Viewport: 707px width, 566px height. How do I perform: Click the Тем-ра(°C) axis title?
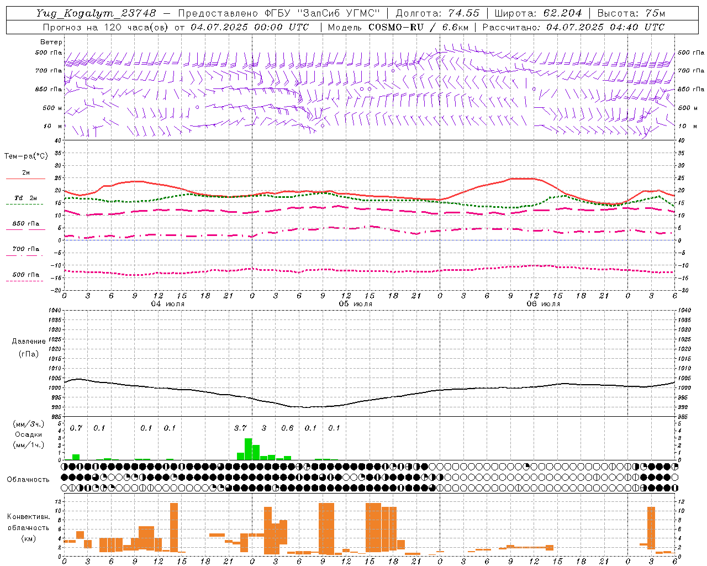[x=26, y=156]
